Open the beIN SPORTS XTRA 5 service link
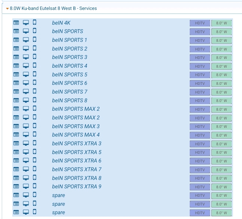 point(77,152)
